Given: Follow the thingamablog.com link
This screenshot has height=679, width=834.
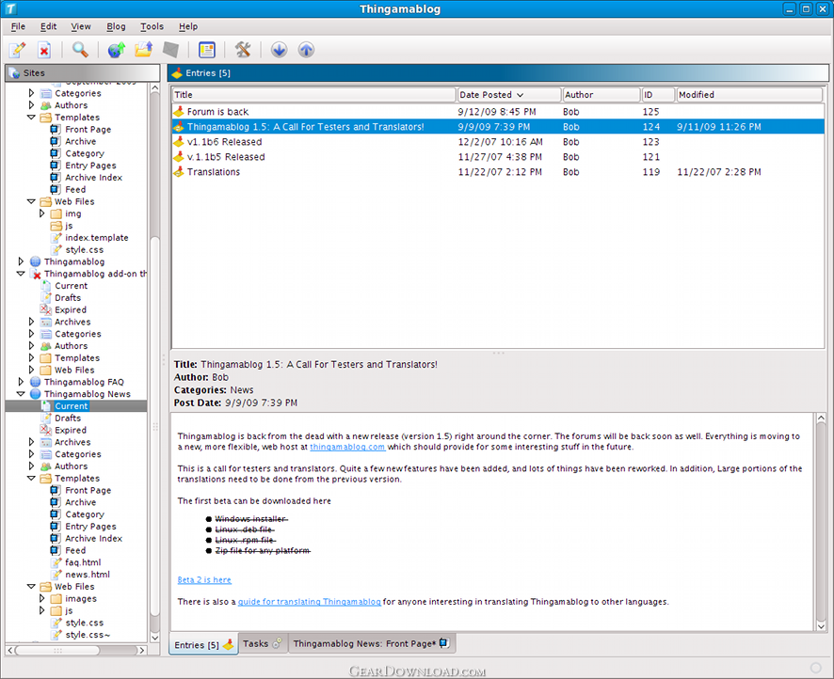Looking at the screenshot, I should pos(347,448).
